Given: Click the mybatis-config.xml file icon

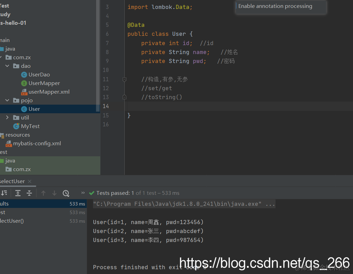Looking at the screenshot, I should pyautogui.click(x=9, y=144).
